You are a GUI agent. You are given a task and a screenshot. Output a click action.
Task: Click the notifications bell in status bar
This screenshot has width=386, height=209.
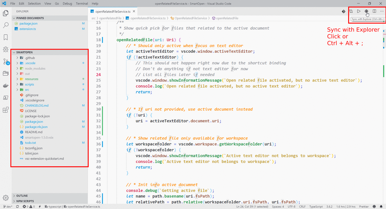pos(381,207)
